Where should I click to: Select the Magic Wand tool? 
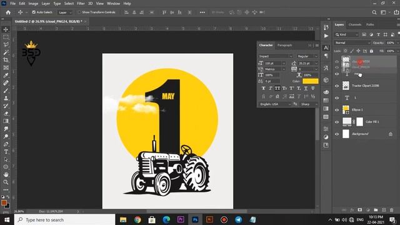[6, 52]
